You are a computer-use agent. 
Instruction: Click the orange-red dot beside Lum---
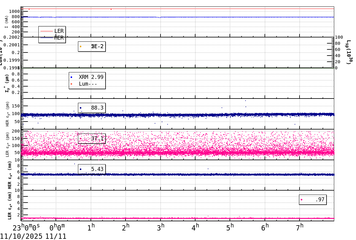(72, 84)
